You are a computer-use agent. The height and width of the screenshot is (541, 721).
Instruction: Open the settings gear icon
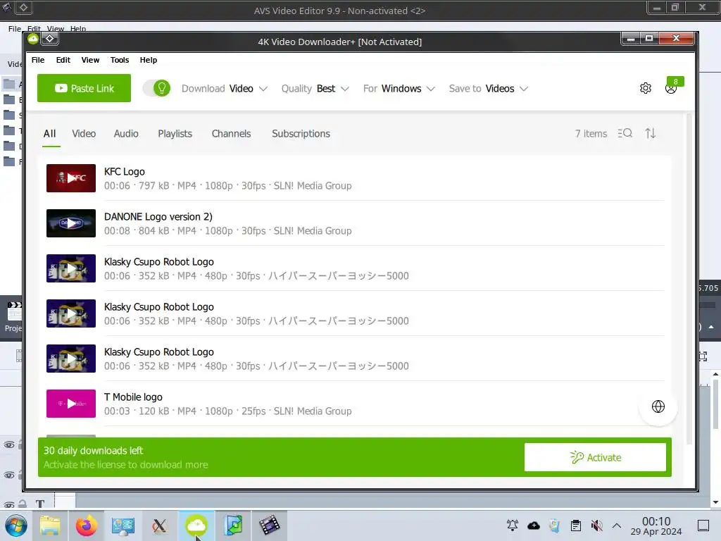[x=646, y=88]
